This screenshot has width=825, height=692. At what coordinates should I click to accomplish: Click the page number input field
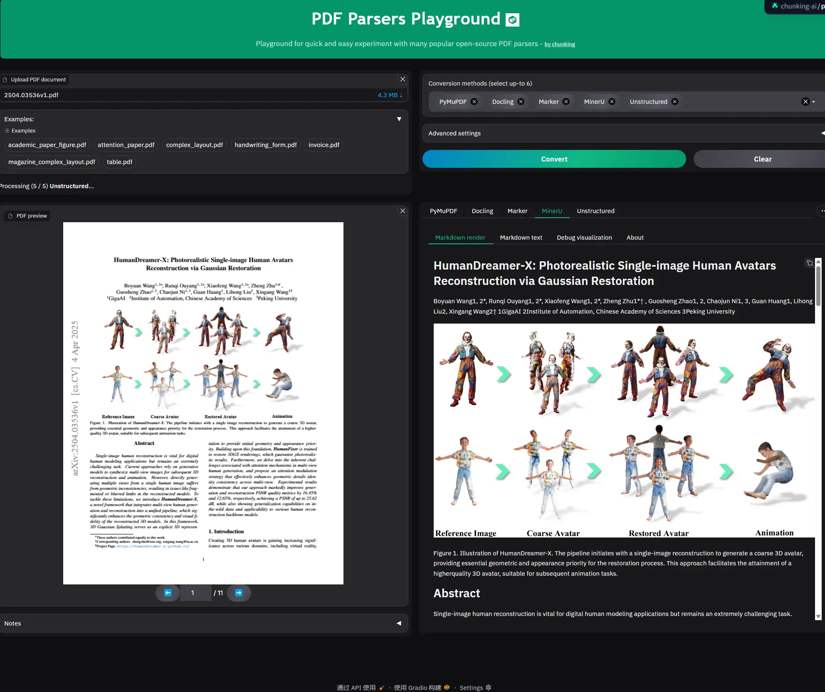coord(195,593)
